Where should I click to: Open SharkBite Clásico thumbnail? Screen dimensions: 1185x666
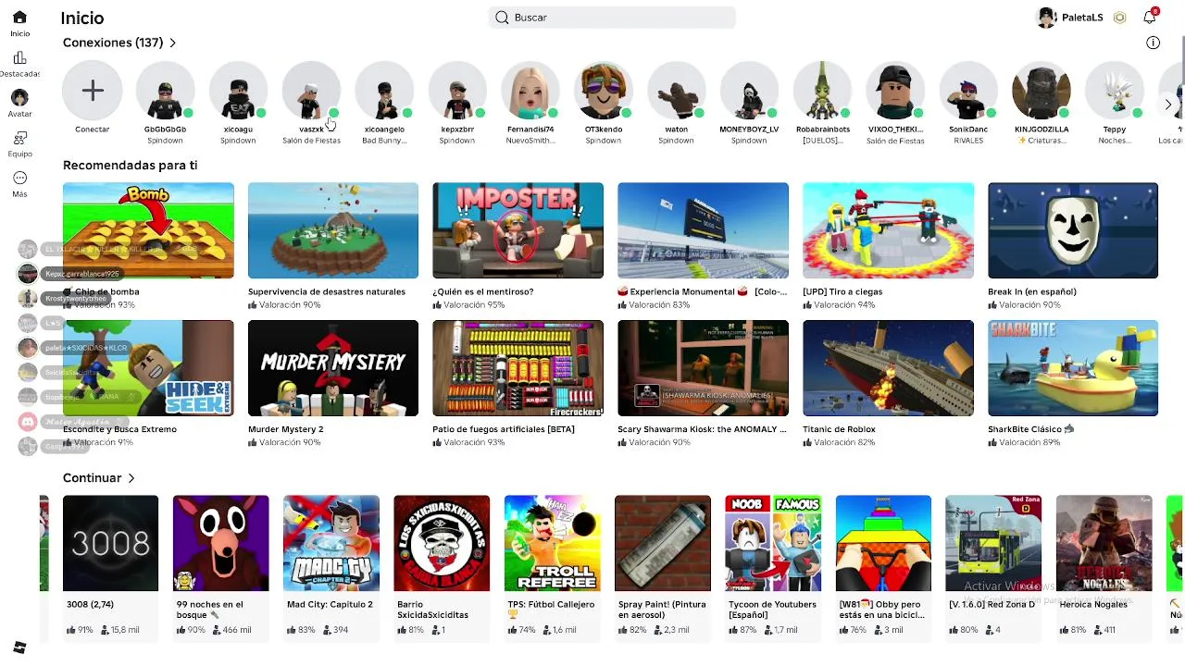pos(1072,368)
